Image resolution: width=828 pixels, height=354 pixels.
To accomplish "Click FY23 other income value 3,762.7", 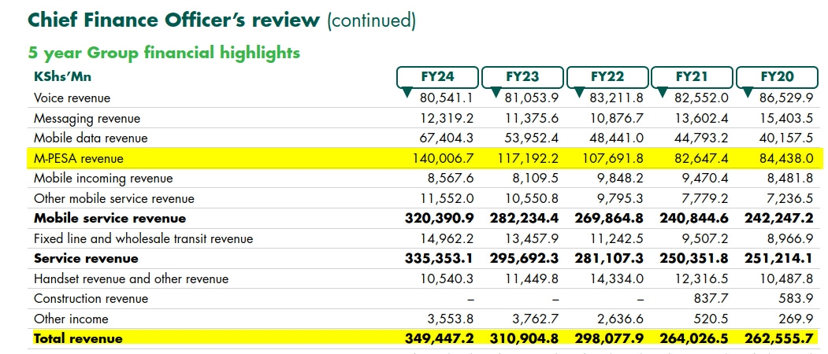I will (x=536, y=319).
